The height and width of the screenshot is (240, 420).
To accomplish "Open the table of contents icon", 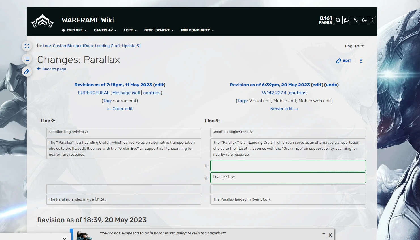I will click(x=27, y=59).
